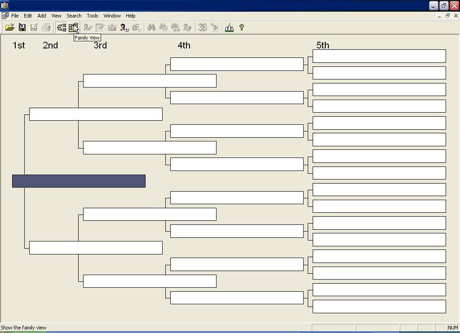Open the Edit Individual toolbar icon
460x333 pixels.
point(87,27)
